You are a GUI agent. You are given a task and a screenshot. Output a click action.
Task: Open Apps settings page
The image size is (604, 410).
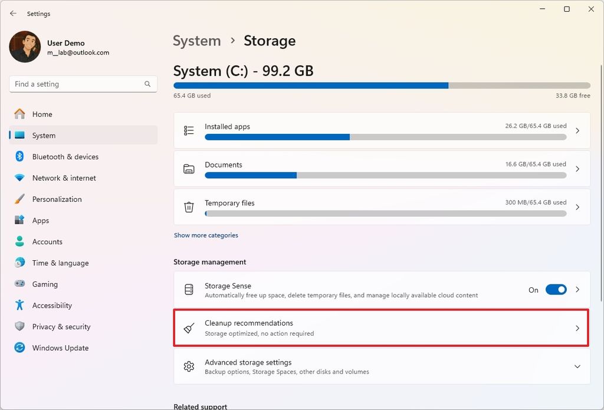[83, 220]
